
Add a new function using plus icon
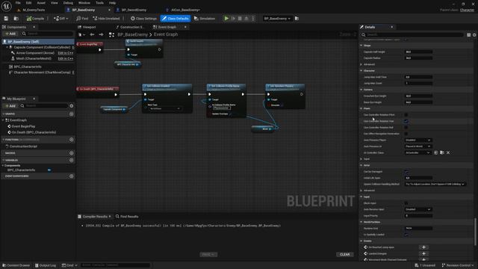pos(72,140)
